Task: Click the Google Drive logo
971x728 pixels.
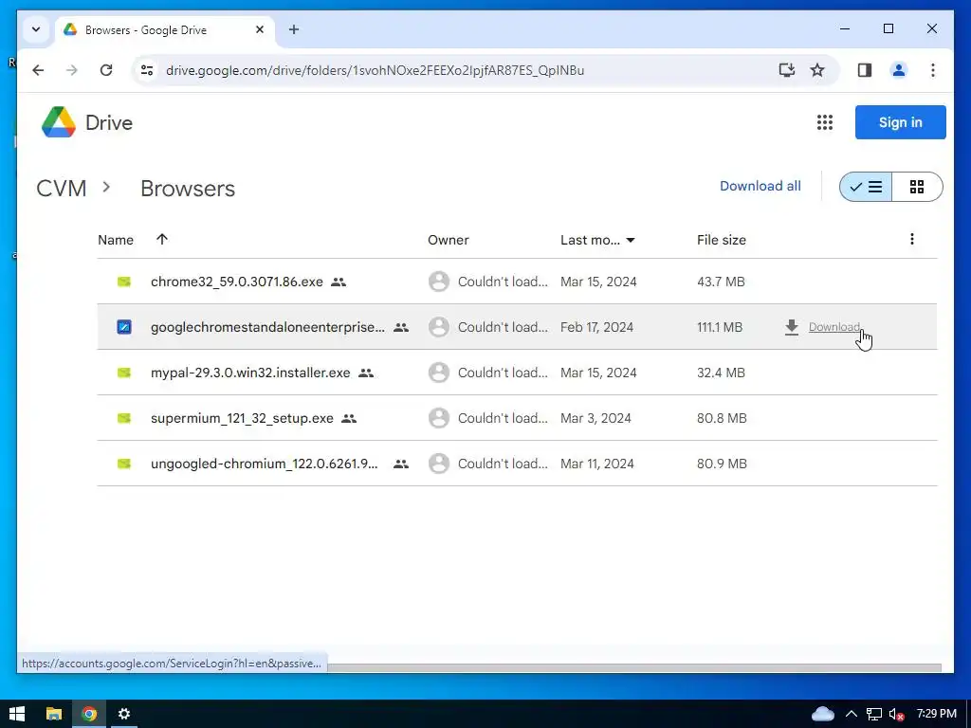Action: (59, 122)
